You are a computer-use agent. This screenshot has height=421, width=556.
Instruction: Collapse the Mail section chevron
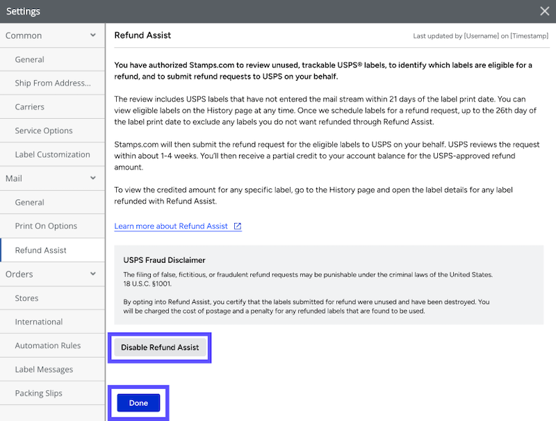tap(93, 178)
